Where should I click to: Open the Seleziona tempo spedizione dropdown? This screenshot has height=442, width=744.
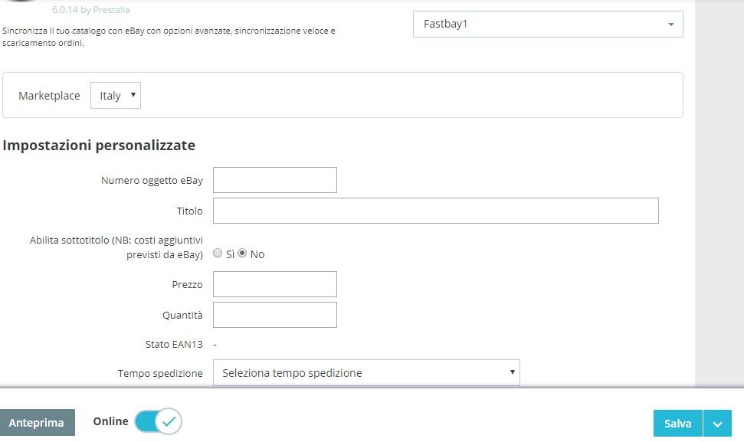coord(366,373)
